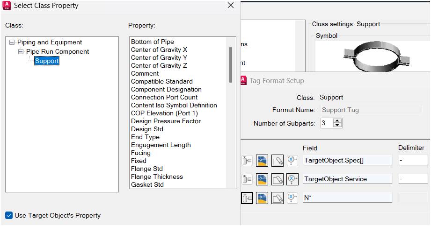Image resolution: width=431 pixels, height=226 pixels.
Task: Select 'Connection Port Count' property
Action: pyautogui.click(x=164, y=98)
